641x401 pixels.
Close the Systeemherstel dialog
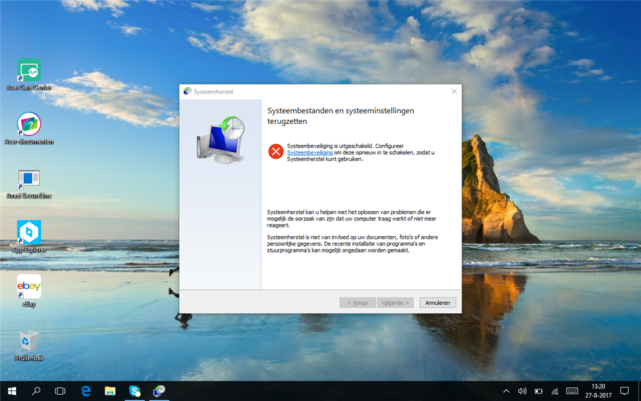point(454,91)
